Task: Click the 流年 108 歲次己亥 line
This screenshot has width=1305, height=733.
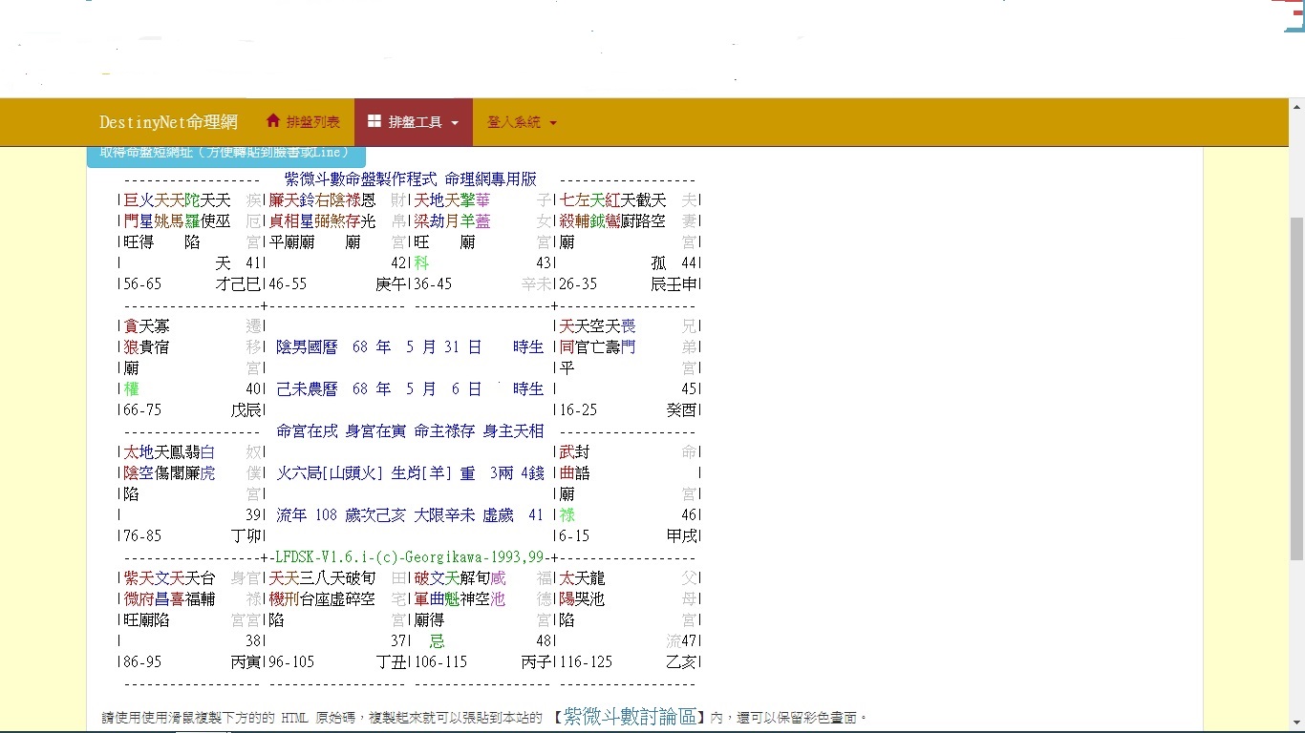Action: (x=410, y=515)
